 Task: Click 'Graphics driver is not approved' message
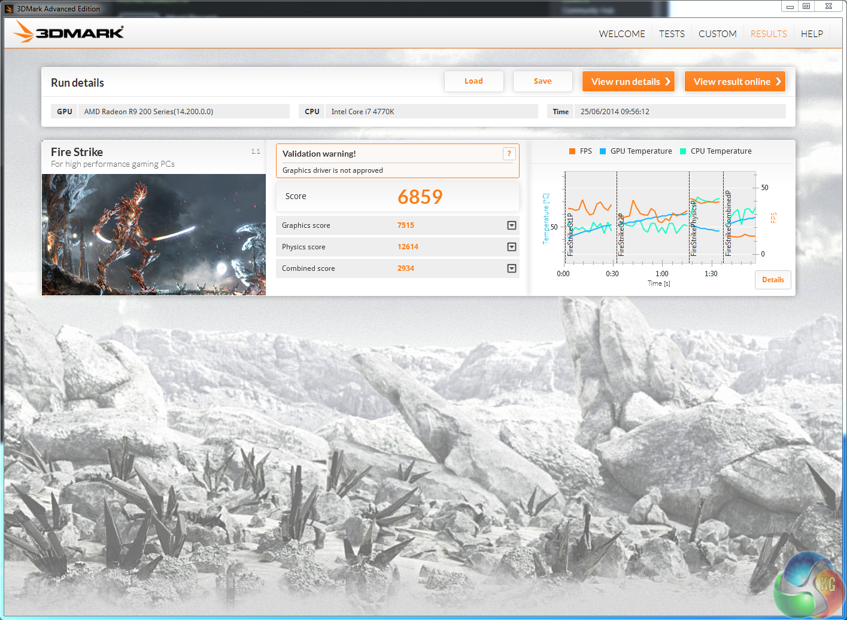333,170
